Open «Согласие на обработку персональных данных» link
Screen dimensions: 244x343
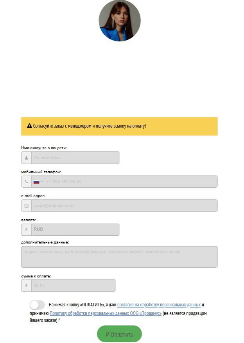(159, 305)
